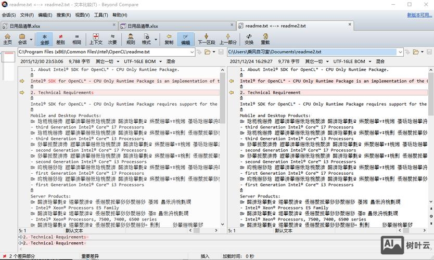Click left pane horizontal scrollbar right arrow
The image size is (434, 260).
point(216,230)
